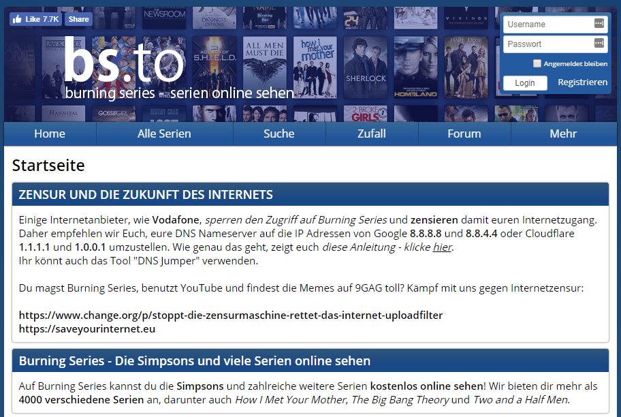This screenshot has height=417, width=621.
Task: Open the Registrieren link
Action: pyautogui.click(x=582, y=82)
